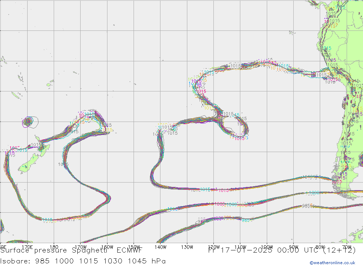Click the 'hPa' unit text in legend
363x266 pixels.
[159, 261]
